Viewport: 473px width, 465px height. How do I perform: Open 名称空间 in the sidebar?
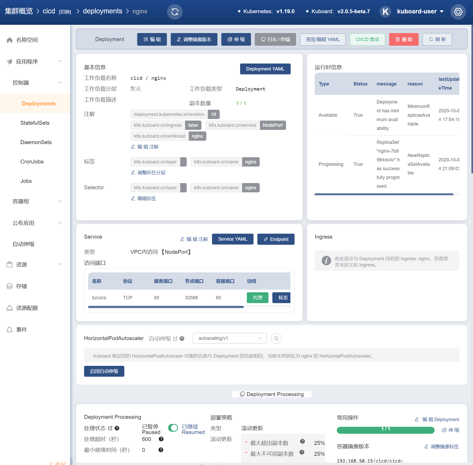coord(27,40)
